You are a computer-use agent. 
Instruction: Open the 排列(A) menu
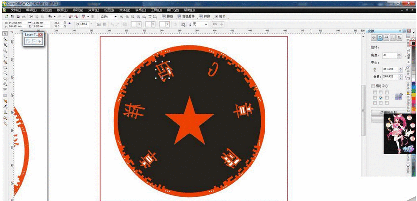[77, 10]
